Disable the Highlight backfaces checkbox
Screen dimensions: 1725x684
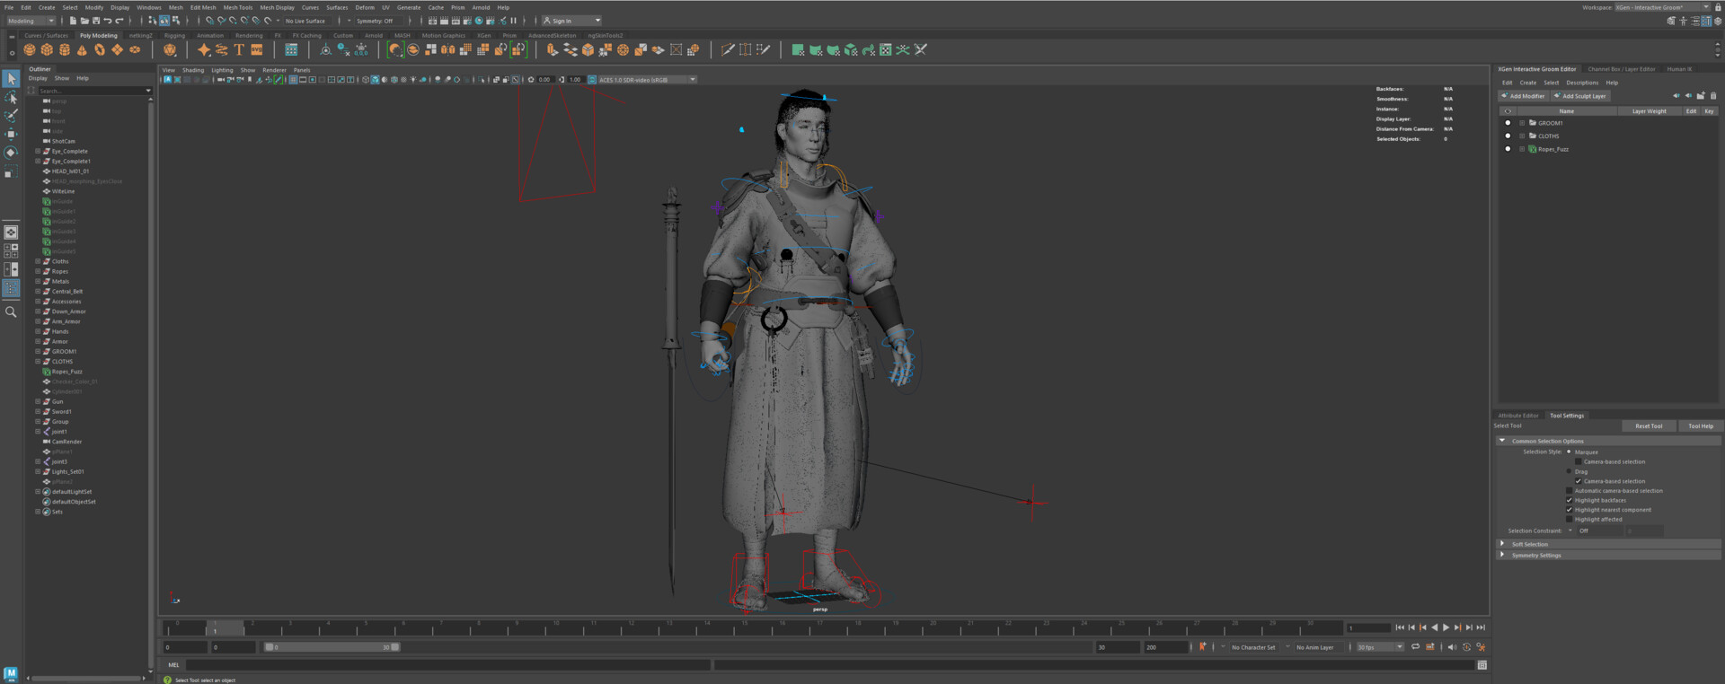(x=1570, y=500)
